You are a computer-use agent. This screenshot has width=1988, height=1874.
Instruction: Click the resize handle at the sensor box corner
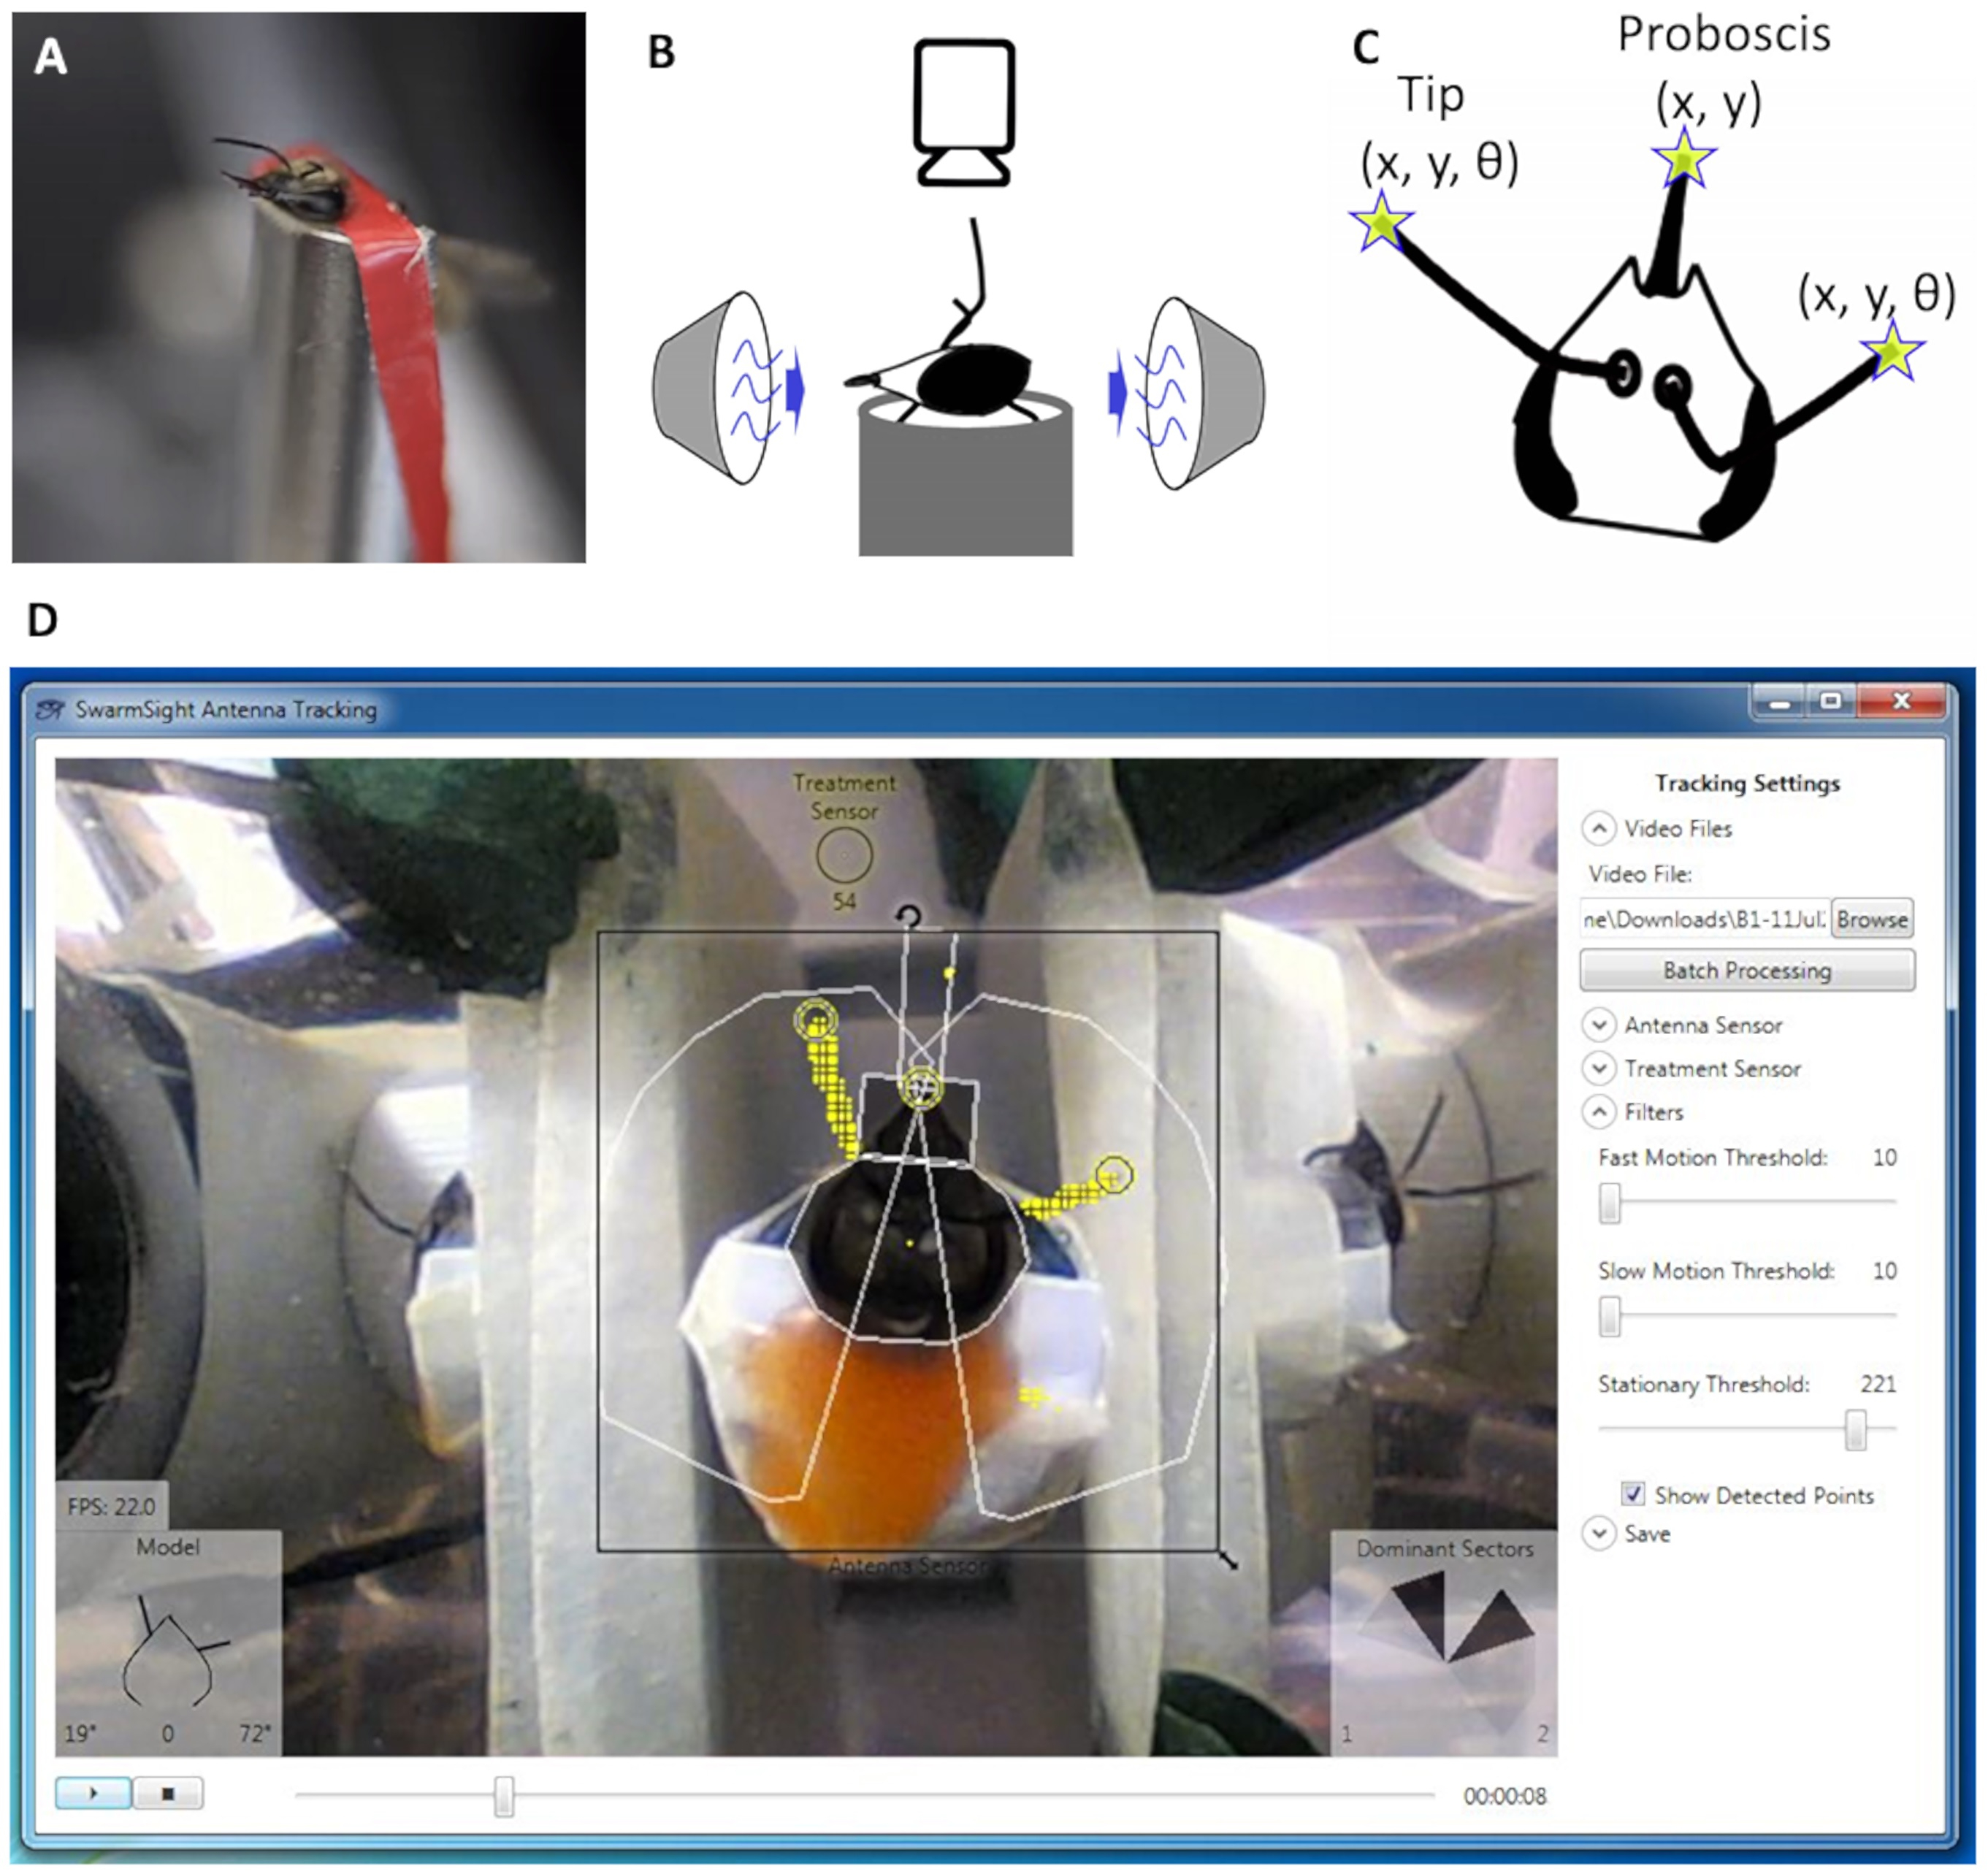tap(1229, 1561)
